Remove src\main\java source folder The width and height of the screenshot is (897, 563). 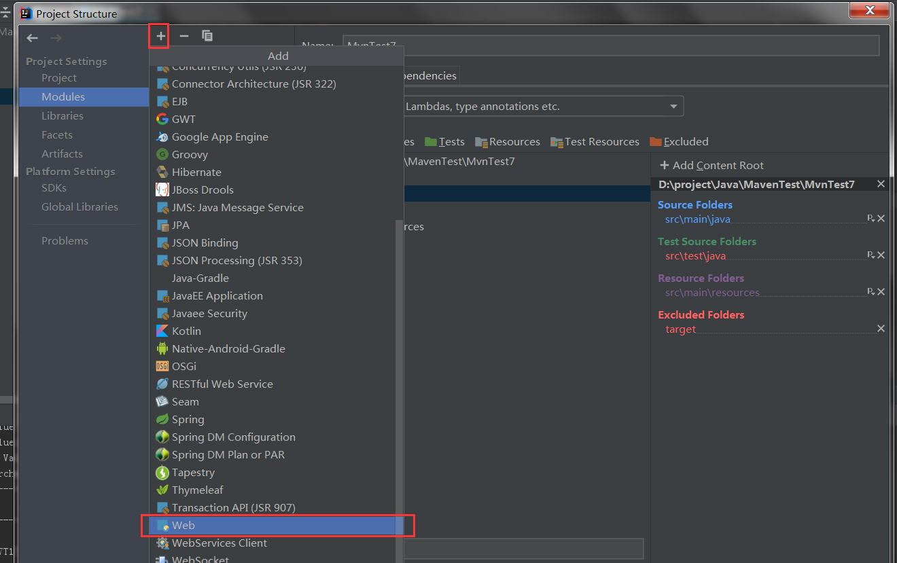coord(881,219)
